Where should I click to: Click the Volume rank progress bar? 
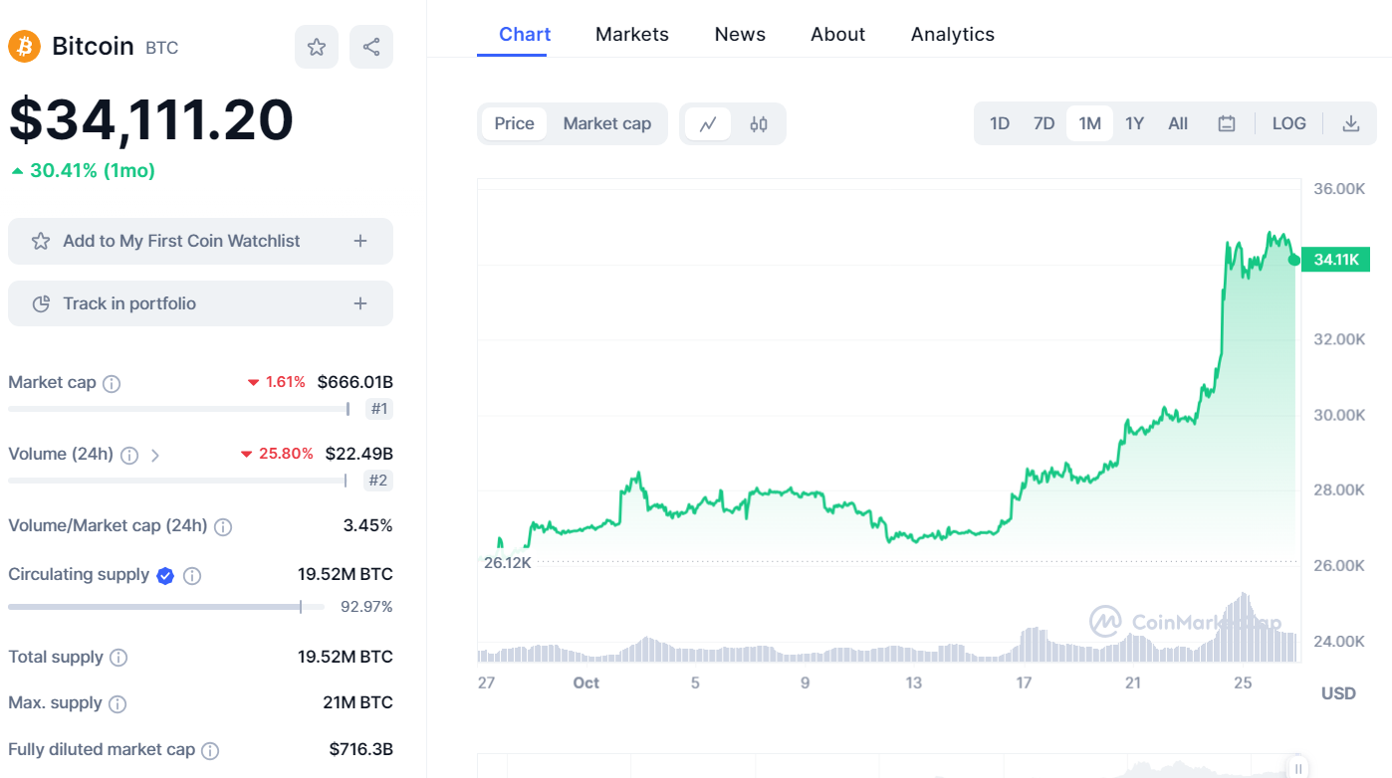(x=177, y=482)
